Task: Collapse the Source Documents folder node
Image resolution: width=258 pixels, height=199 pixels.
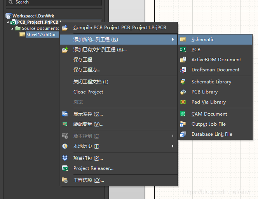Action: [12, 29]
